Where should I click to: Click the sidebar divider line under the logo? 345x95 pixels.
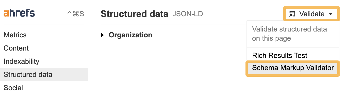coord(44,24)
